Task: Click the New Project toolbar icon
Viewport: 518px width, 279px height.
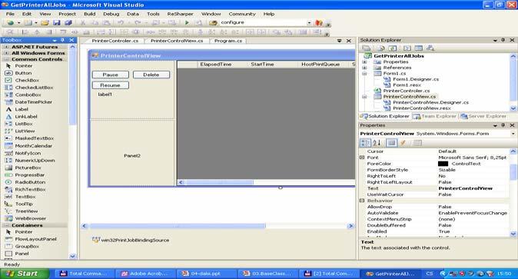Action: pyautogui.click(x=11, y=23)
